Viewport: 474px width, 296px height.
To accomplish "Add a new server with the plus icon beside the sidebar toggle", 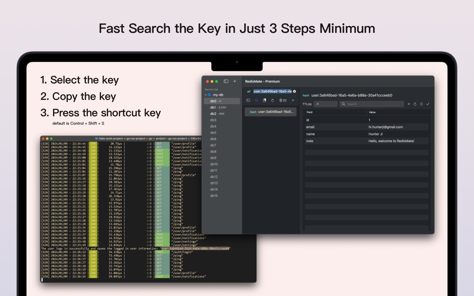I will [235, 81].
